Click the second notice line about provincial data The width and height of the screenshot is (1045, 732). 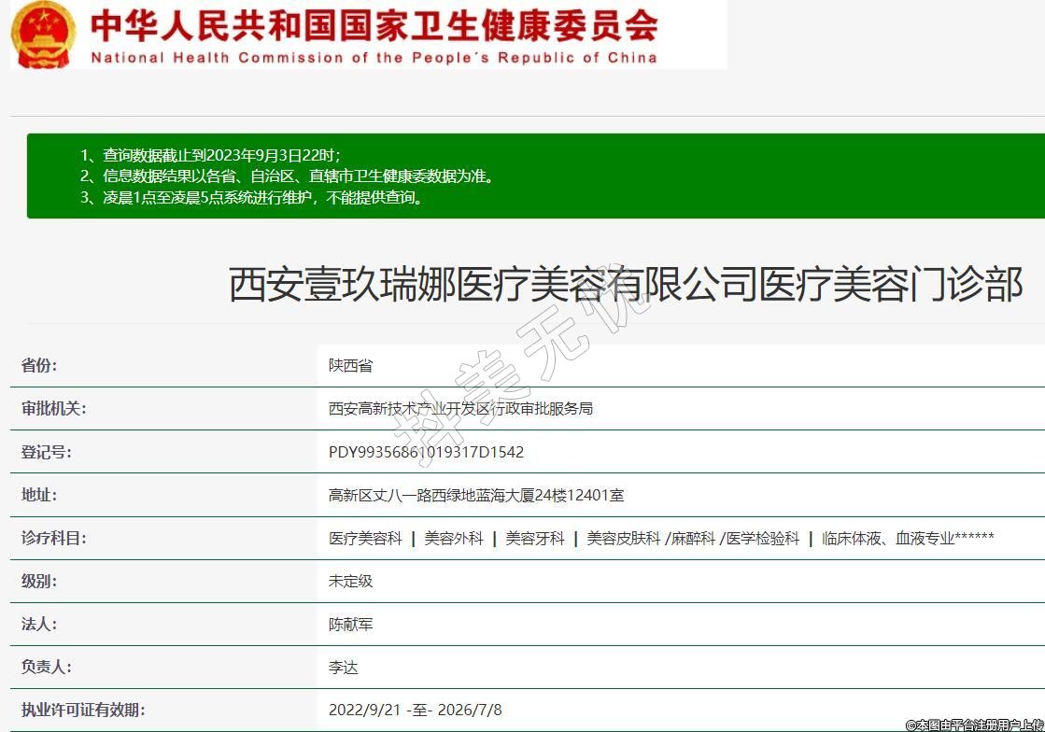click(286, 176)
